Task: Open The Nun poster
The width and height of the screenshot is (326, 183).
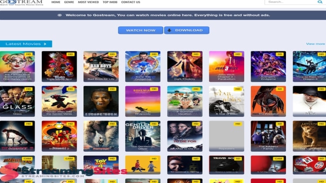Action: click(309, 101)
